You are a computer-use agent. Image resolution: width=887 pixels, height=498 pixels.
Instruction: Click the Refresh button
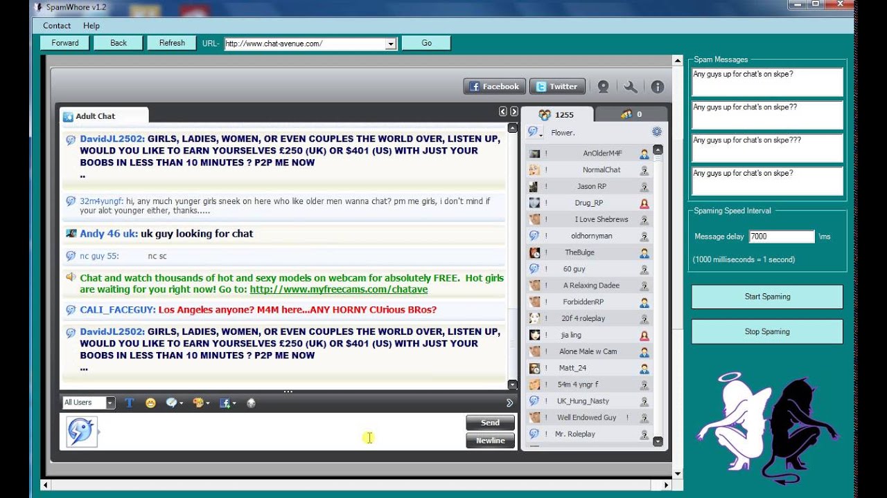172,43
